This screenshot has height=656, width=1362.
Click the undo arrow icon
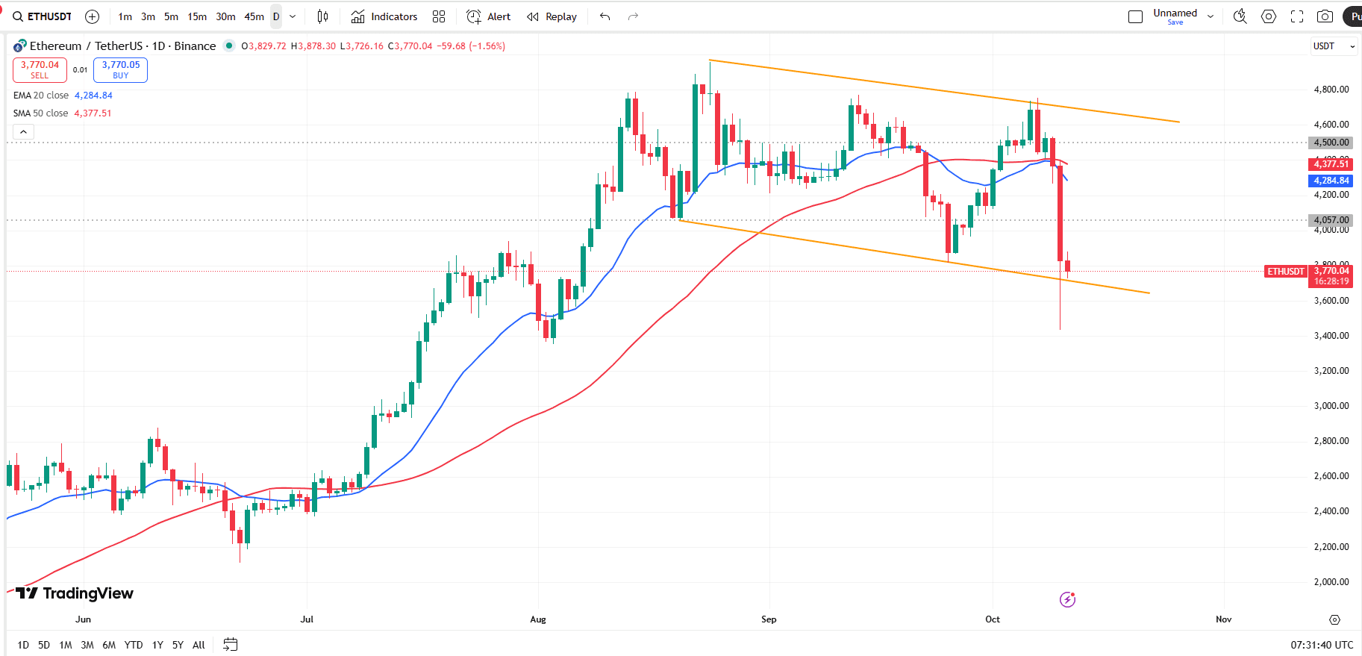point(605,16)
